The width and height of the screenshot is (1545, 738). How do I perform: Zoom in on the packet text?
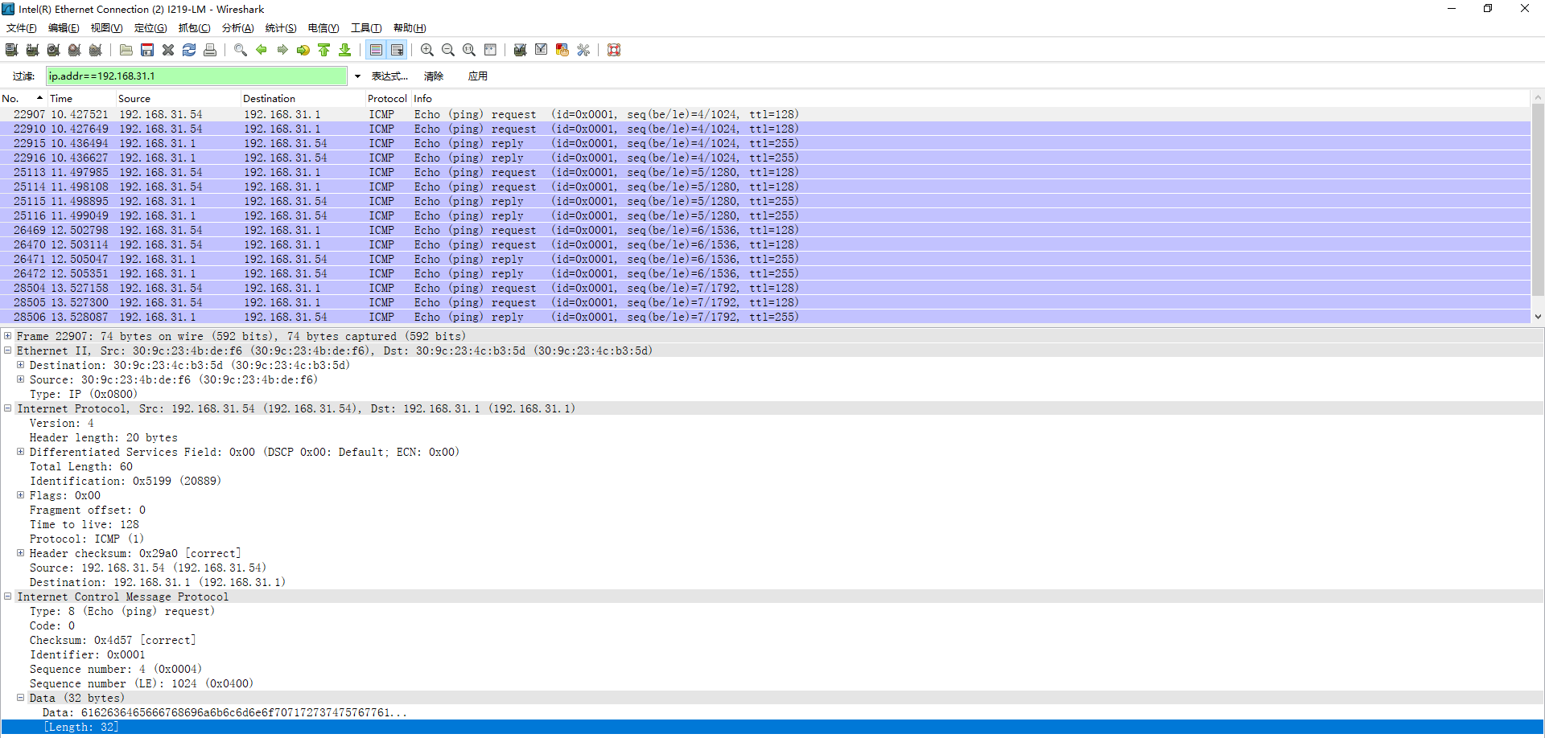pyautogui.click(x=427, y=50)
